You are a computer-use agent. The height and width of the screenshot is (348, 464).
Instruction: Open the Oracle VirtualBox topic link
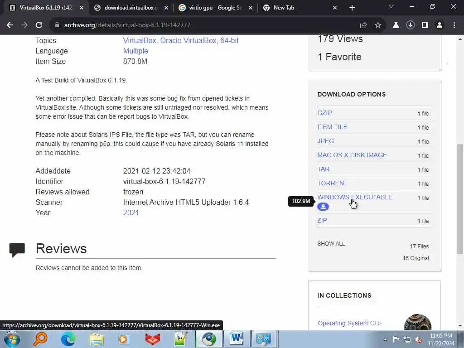(x=188, y=40)
